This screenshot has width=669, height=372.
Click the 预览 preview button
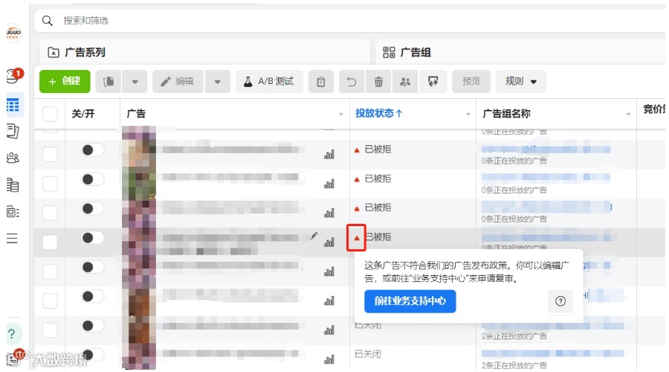[x=471, y=82]
